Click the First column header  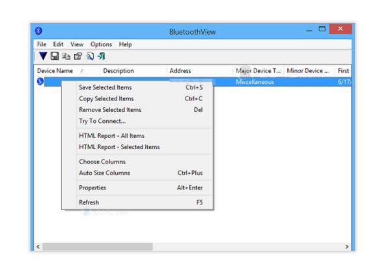(x=343, y=71)
